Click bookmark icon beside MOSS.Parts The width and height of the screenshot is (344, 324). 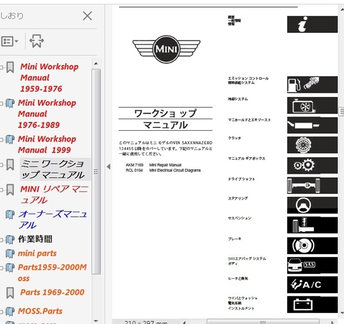pyautogui.click(x=10, y=312)
